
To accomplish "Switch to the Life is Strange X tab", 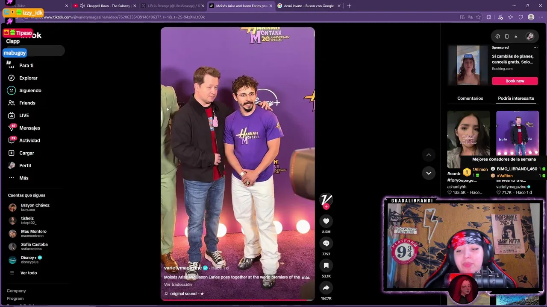I will [x=173, y=6].
